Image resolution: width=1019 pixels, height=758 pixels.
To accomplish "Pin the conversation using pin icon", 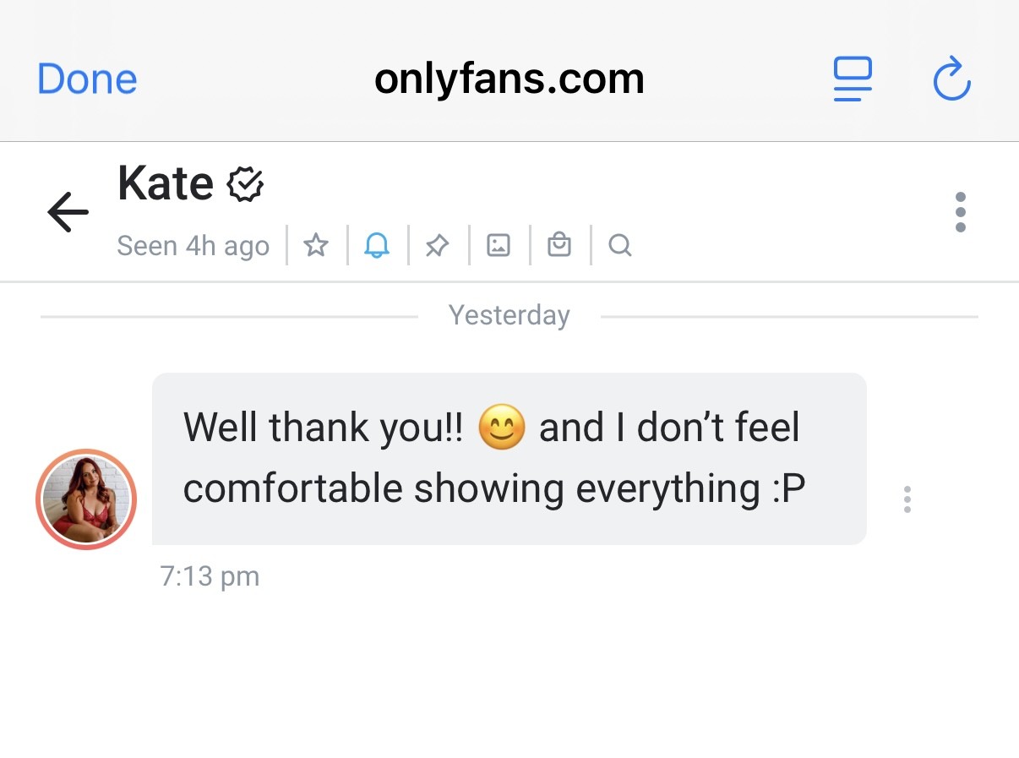I will tap(437, 246).
